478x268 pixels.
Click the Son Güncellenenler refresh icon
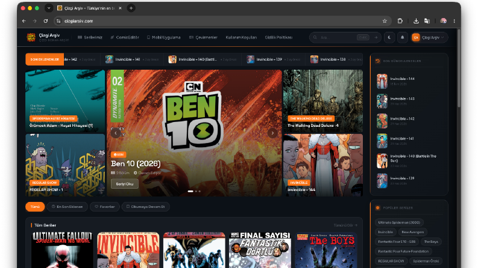(378, 61)
